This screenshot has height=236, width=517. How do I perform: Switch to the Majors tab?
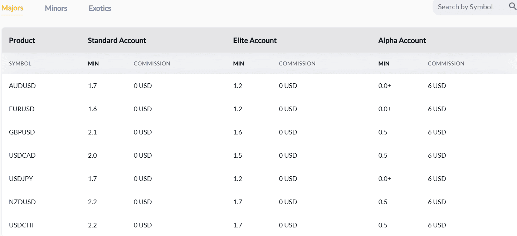(13, 8)
